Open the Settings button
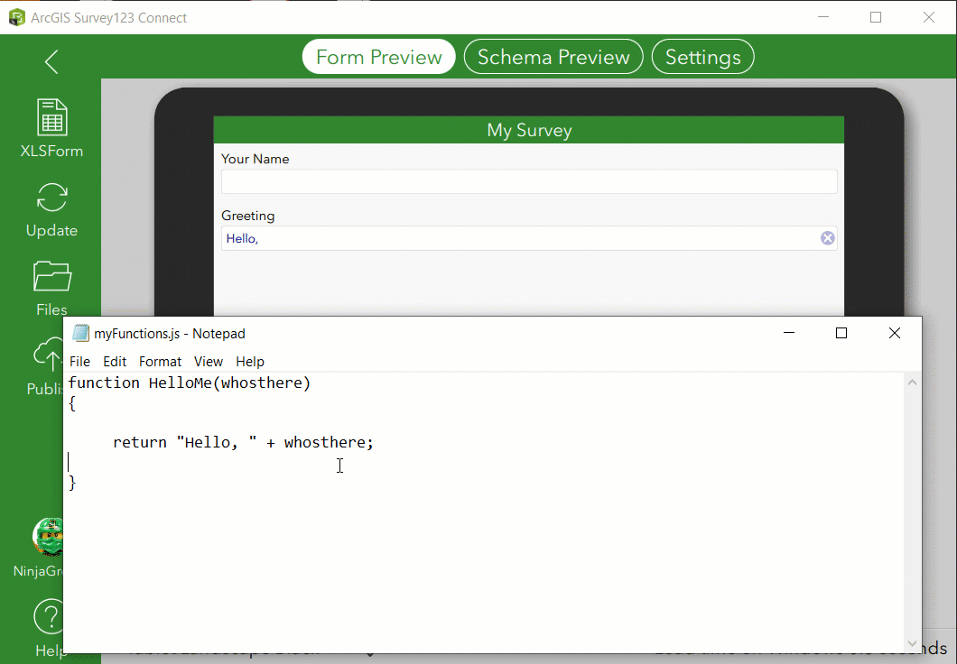 click(x=702, y=56)
